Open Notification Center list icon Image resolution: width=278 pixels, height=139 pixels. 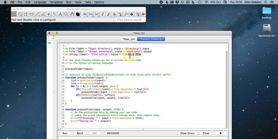pyautogui.click(x=271, y=2)
